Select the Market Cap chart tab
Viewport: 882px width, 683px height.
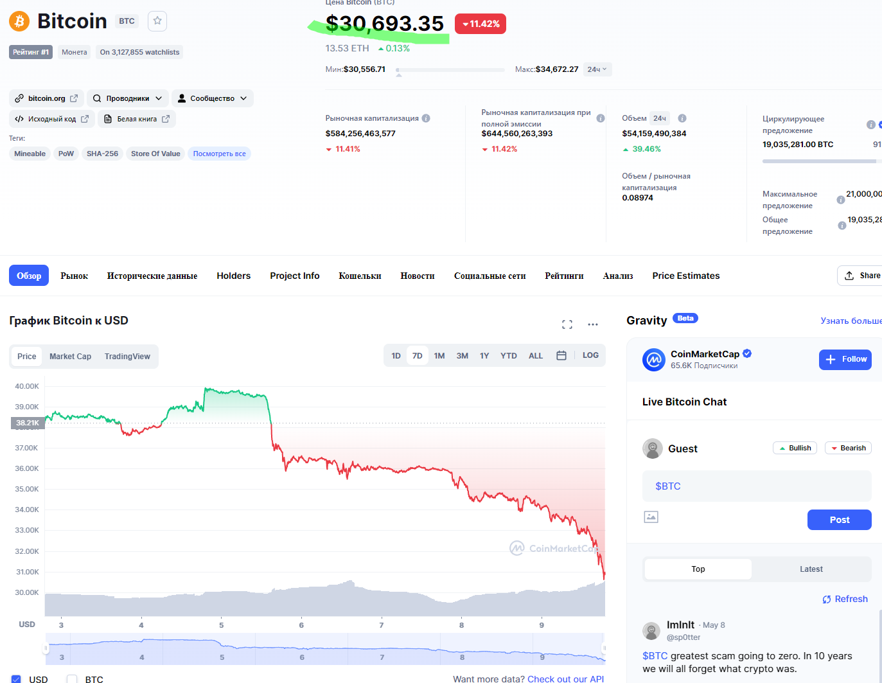[x=70, y=357]
